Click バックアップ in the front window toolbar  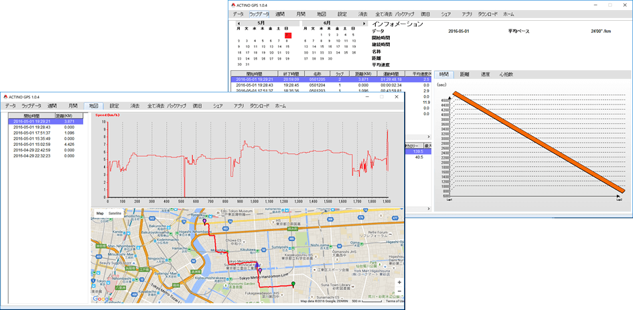click(x=177, y=106)
